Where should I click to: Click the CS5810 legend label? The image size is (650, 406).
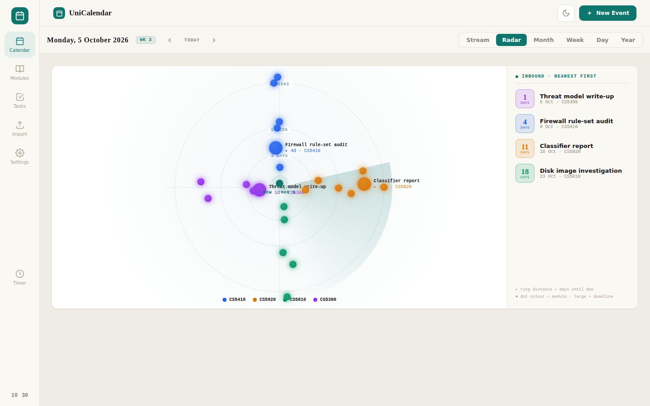tap(298, 300)
